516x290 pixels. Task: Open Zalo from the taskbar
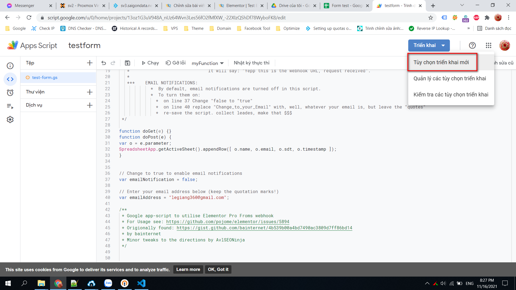pyautogui.click(x=108, y=283)
